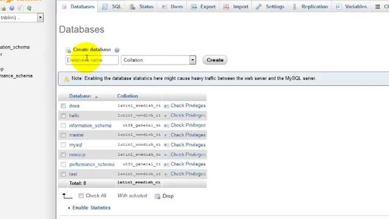Viewport: 389px width, 219px height.
Task: Switch to the Databases tab
Action: point(78,7)
